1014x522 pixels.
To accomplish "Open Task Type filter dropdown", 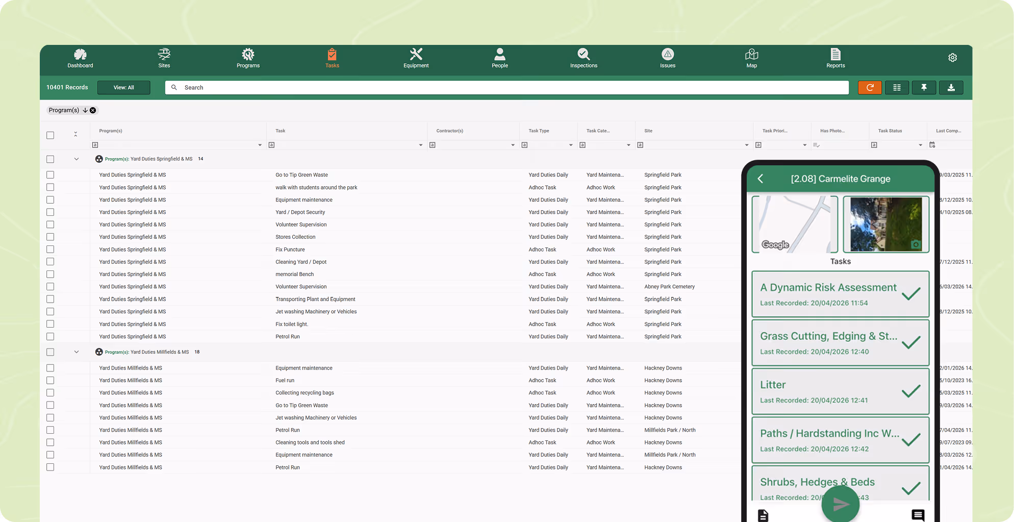I will click(x=571, y=145).
